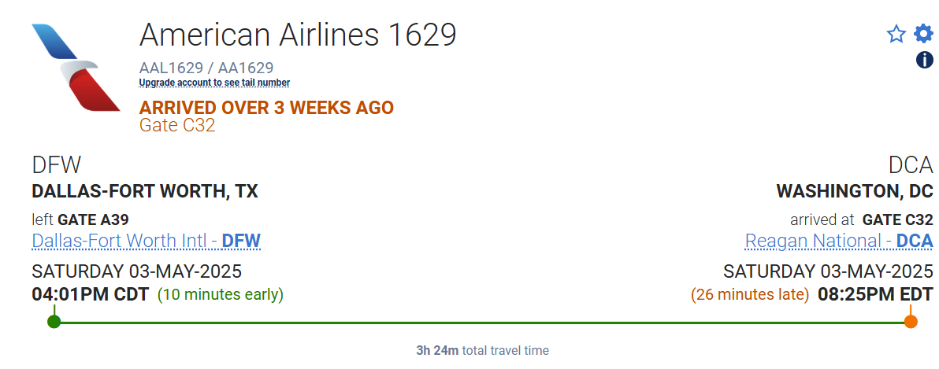Viewport: 939px width, 369px height.
Task: Click the 'American Airlines 1629' heading
Action: pos(298,35)
